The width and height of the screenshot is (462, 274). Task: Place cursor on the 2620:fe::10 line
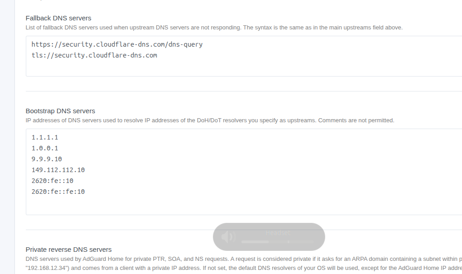52,181
